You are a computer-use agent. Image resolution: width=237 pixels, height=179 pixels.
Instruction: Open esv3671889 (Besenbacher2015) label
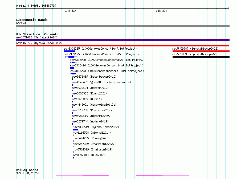(x=94, y=77)
